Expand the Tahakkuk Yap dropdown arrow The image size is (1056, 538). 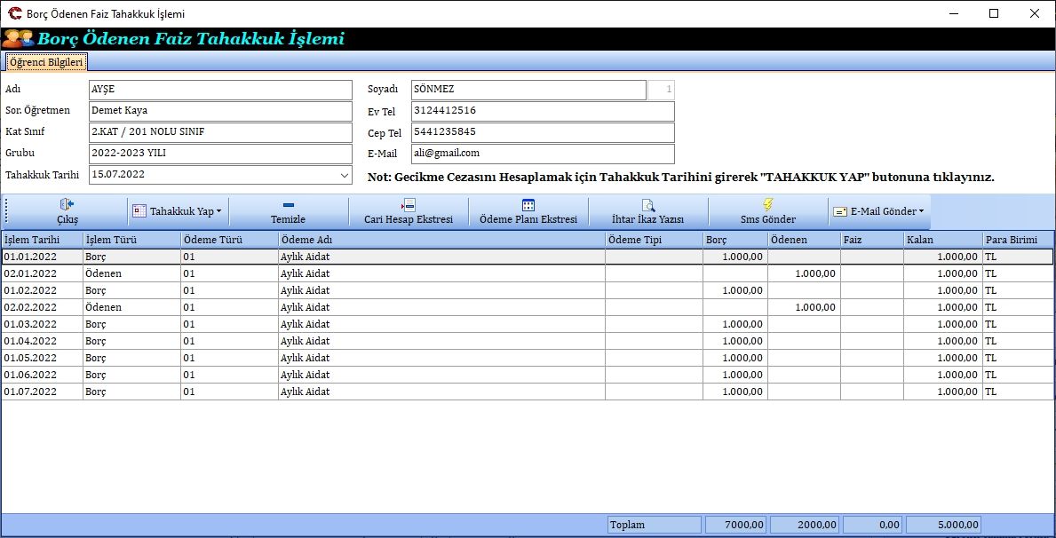[x=218, y=212]
